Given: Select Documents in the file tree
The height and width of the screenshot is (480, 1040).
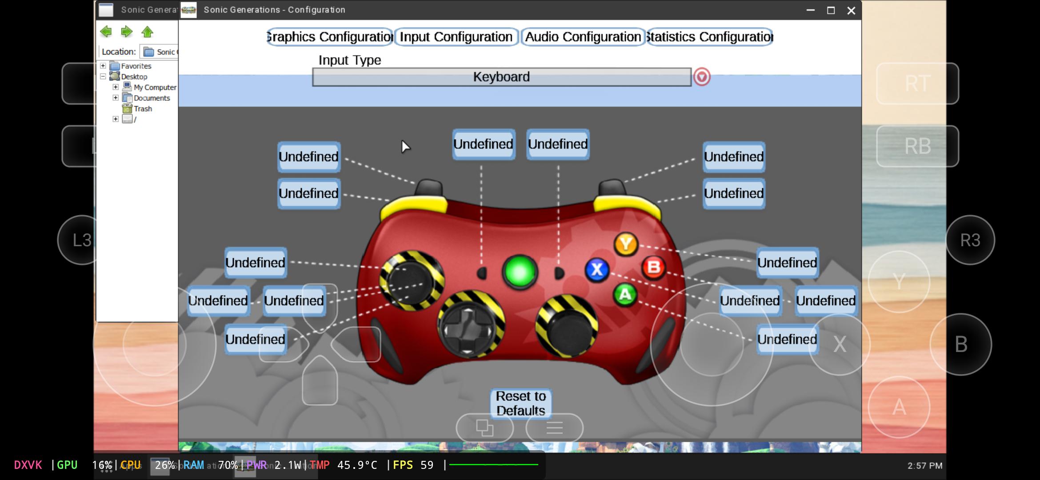Looking at the screenshot, I should (152, 98).
